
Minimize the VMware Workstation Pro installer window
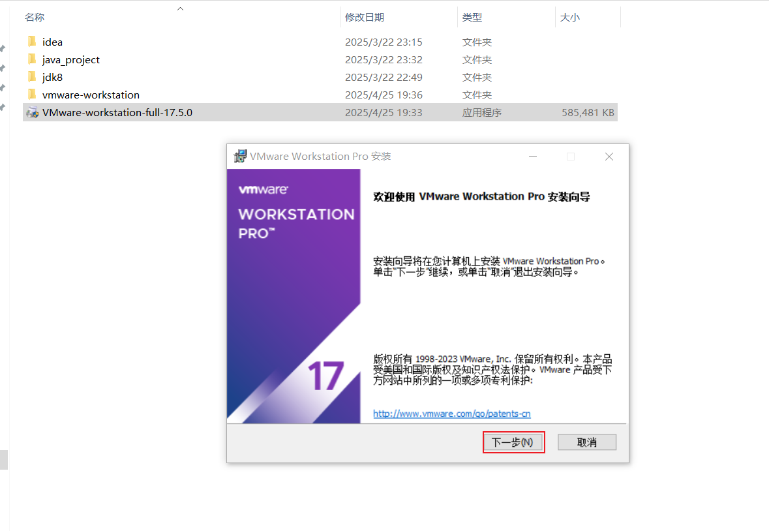click(x=533, y=157)
